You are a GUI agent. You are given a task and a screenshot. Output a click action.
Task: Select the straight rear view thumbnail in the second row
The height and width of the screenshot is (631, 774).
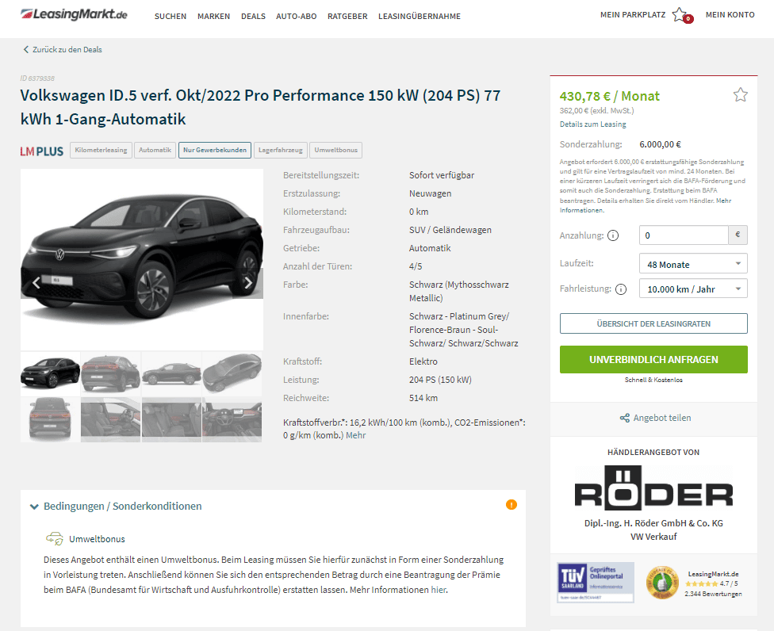click(x=50, y=419)
